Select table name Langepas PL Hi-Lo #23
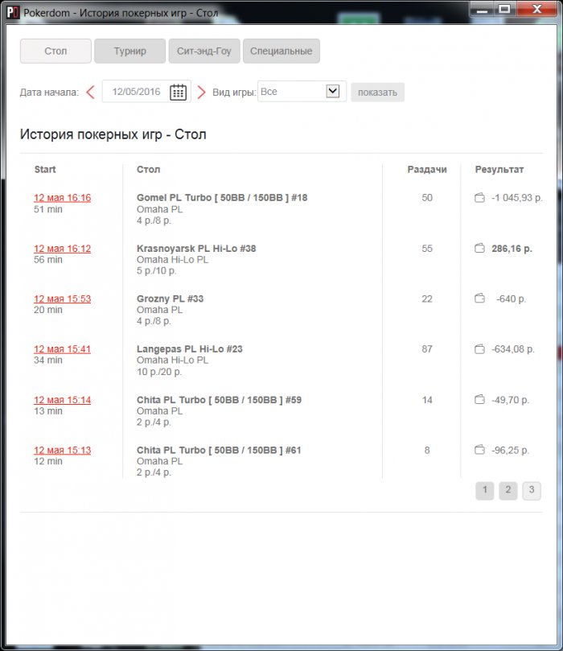 tap(190, 349)
